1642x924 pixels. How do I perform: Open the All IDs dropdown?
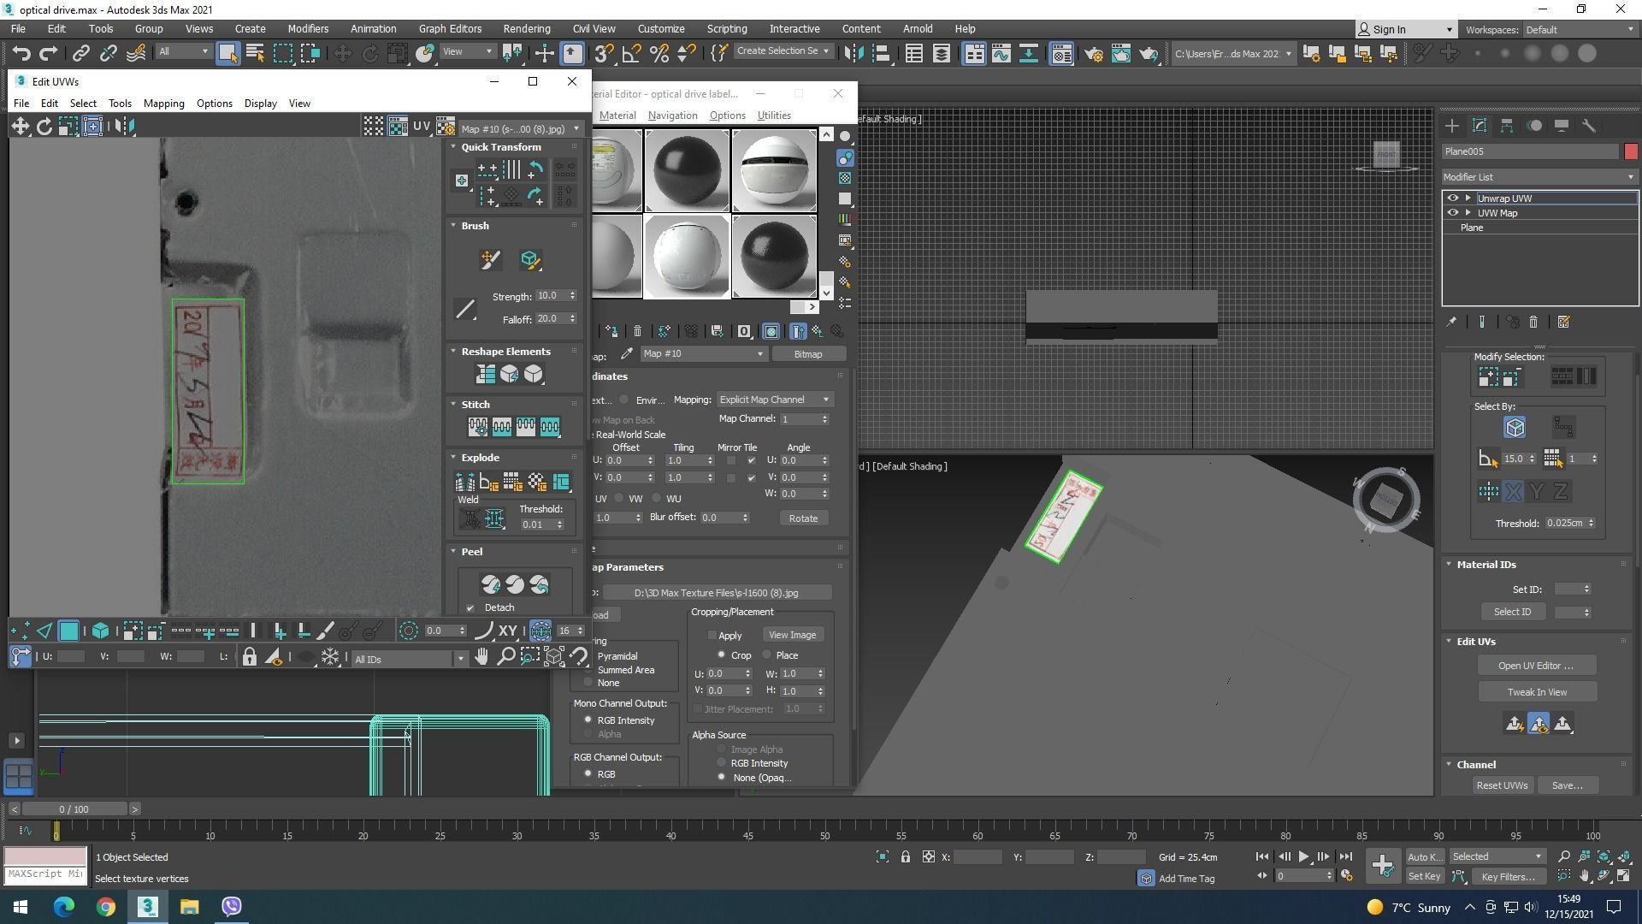point(409,659)
